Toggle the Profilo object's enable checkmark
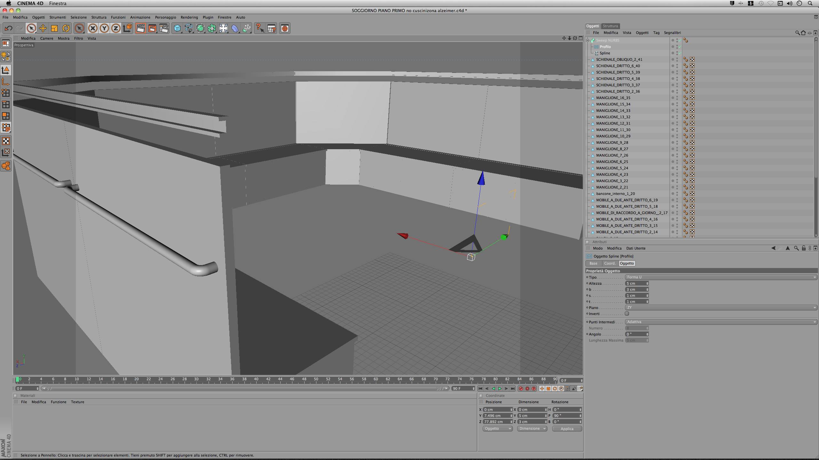The image size is (819, 460). click(680, 47)
